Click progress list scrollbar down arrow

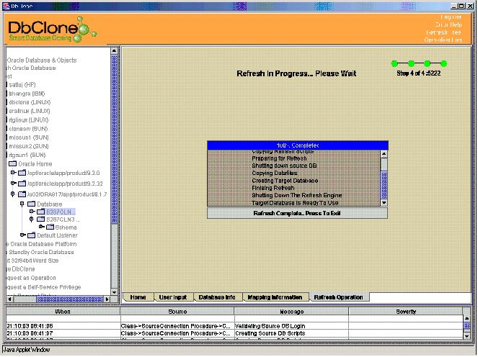[x=384, y=203]
